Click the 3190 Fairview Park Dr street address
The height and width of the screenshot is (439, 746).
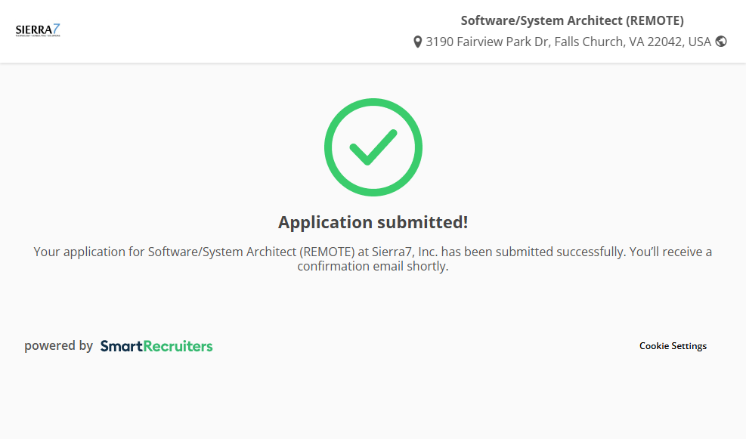(488, 42)
